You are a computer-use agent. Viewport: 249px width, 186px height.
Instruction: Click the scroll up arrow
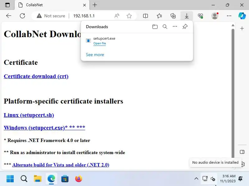pos(233,25)
